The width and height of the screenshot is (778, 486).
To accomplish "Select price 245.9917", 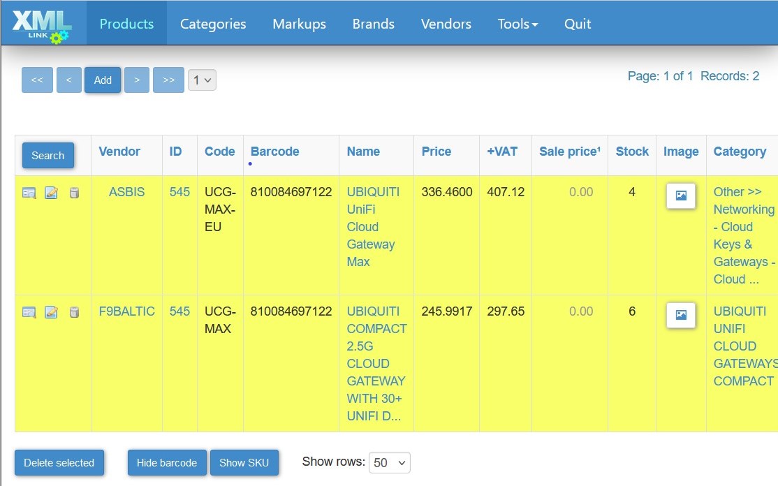I will pyautogui.click(x=446, y=311).
